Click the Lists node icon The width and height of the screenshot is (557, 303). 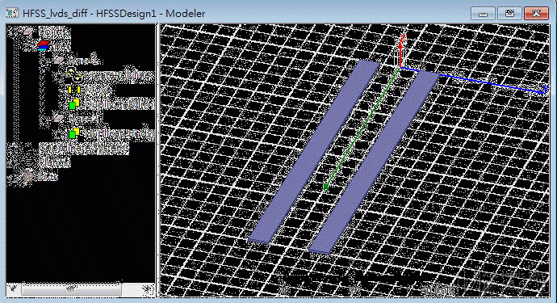click(29, 176)
